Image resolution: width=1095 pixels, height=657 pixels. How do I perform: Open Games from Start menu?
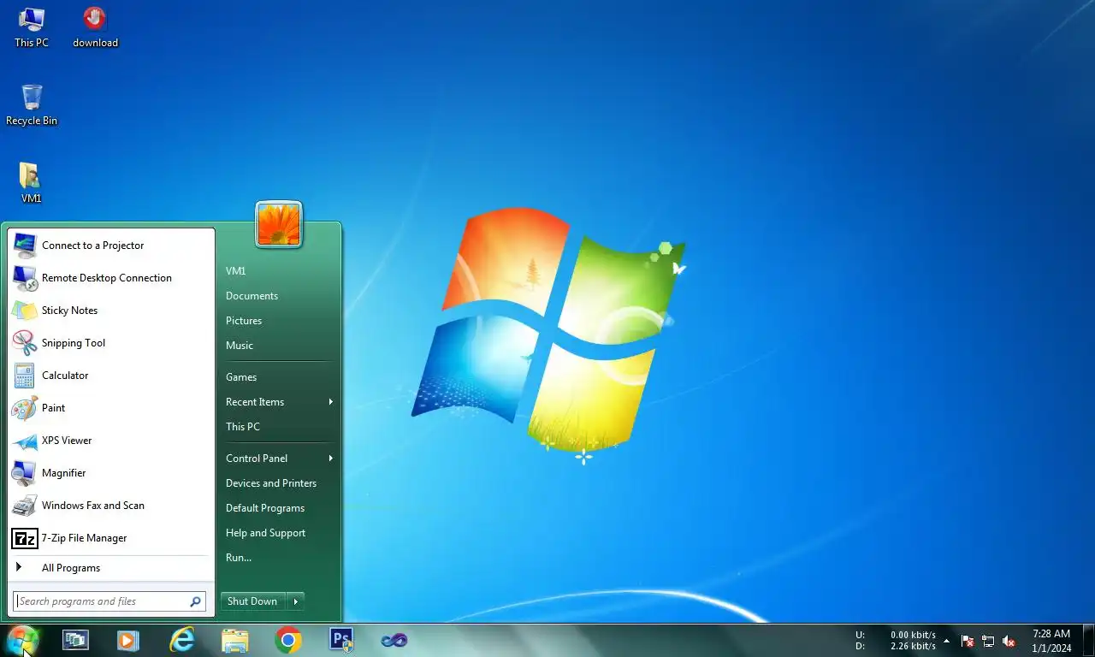pyautogui.click(x=279, y=377)
